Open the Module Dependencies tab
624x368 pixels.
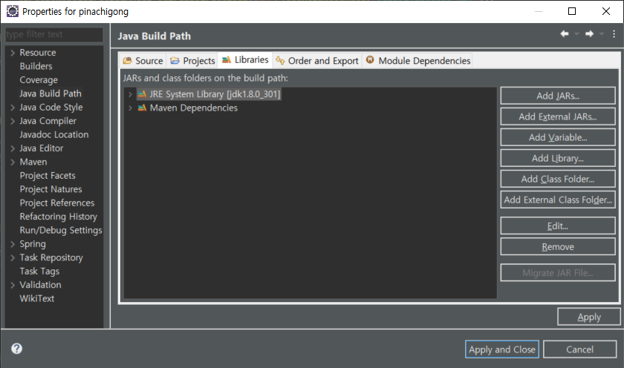point(417,60)
